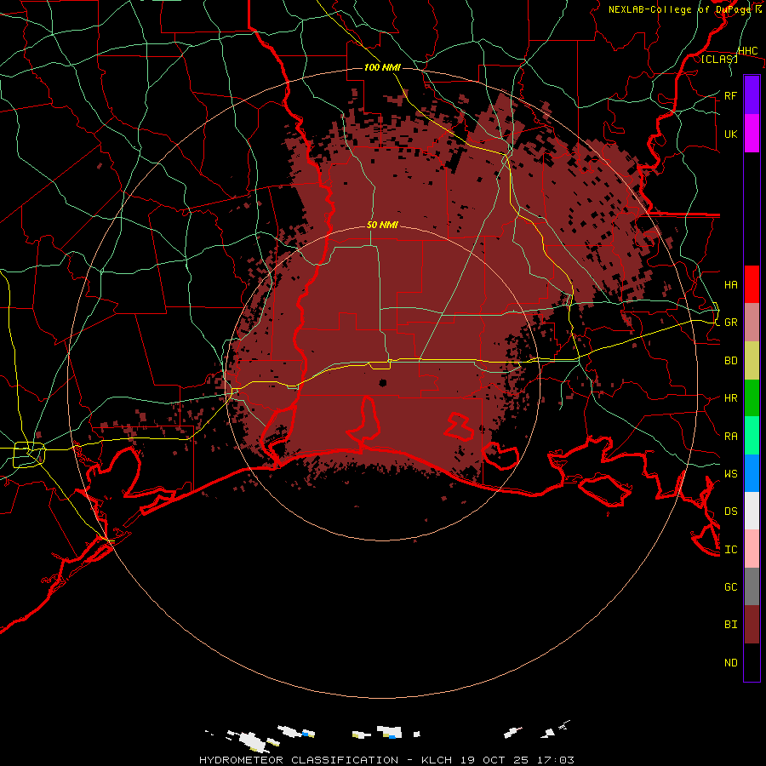Select the dusty pink GR legend swatch
The image size is (766, 766).
(x=752, y=323)
